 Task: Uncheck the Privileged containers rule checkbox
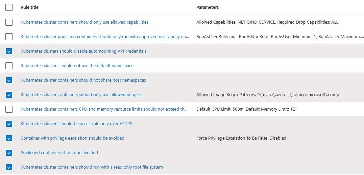[9, 152]
